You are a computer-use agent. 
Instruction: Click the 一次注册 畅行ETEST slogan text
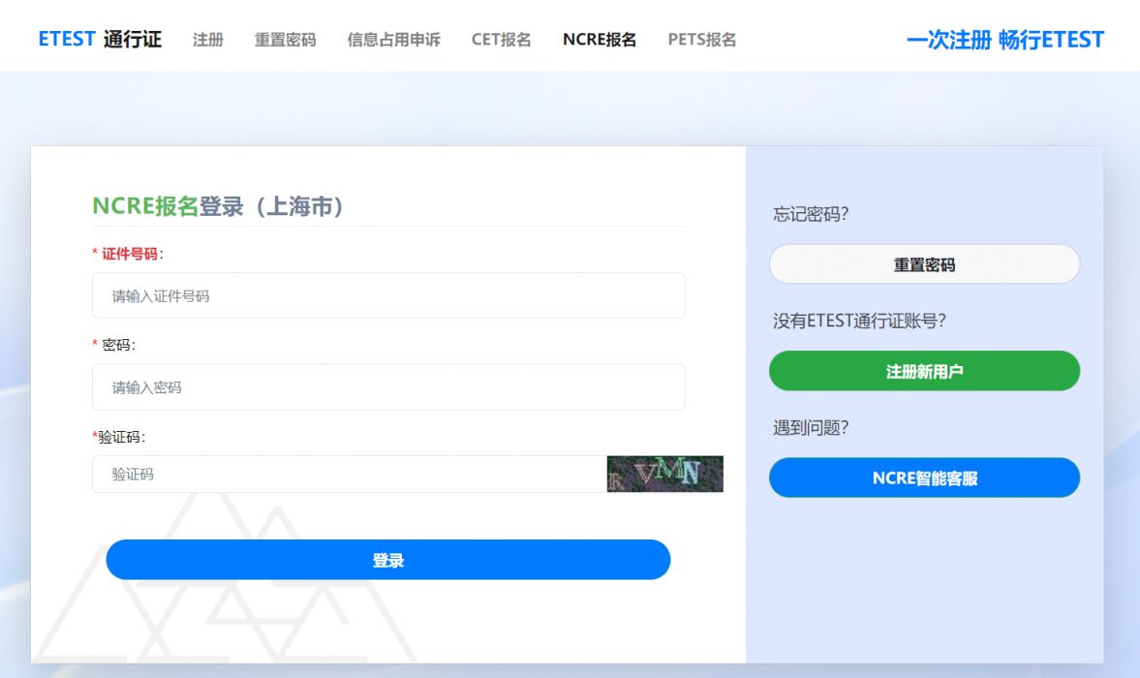[1005, 40]
